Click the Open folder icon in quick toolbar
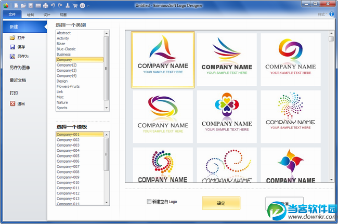 (x=23, y=6)
